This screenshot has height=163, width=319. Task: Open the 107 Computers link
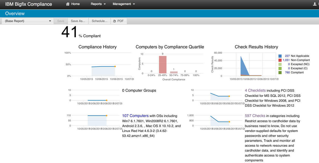(135, 116)
